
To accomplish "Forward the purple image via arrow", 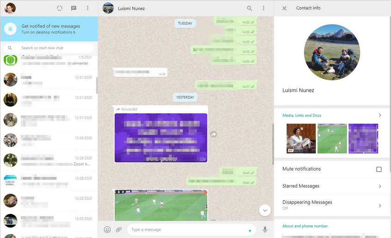I will (214, 134).
